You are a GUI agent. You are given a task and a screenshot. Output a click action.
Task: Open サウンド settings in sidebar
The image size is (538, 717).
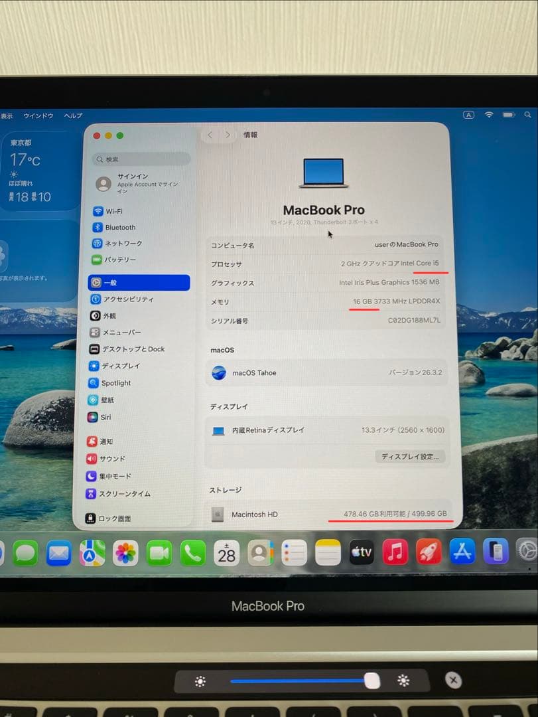pyautogui.click(x=105, y=458)
